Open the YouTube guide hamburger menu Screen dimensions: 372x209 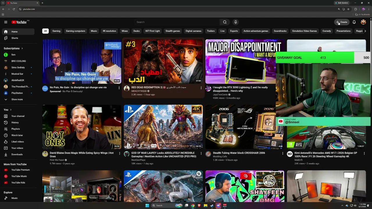[x=6, y=22]
